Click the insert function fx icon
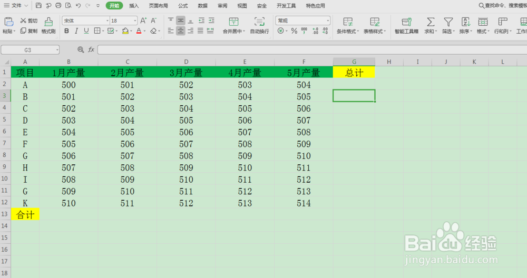 click(x=91, y=49)
